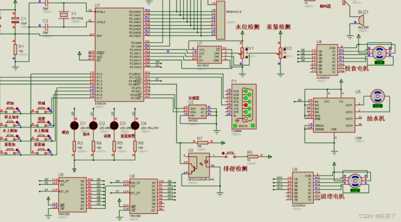Select resistor R7 10k
Image resolution: width=401 pixels, height=222 pixels.
click(x=202, y=143)
